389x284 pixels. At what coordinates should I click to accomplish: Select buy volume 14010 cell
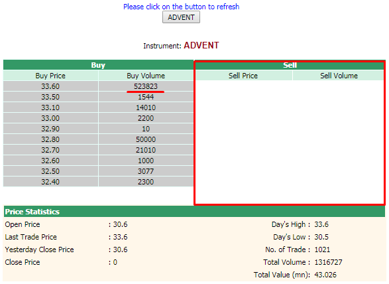[x=146, y=107]
